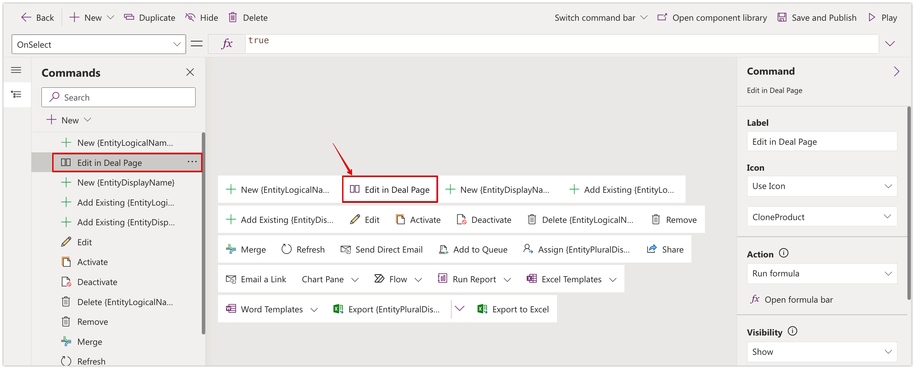Viewport: 915px width, 369px height.
Task: Select Deactivate in the Commands list
Action: tap(97, 282)
